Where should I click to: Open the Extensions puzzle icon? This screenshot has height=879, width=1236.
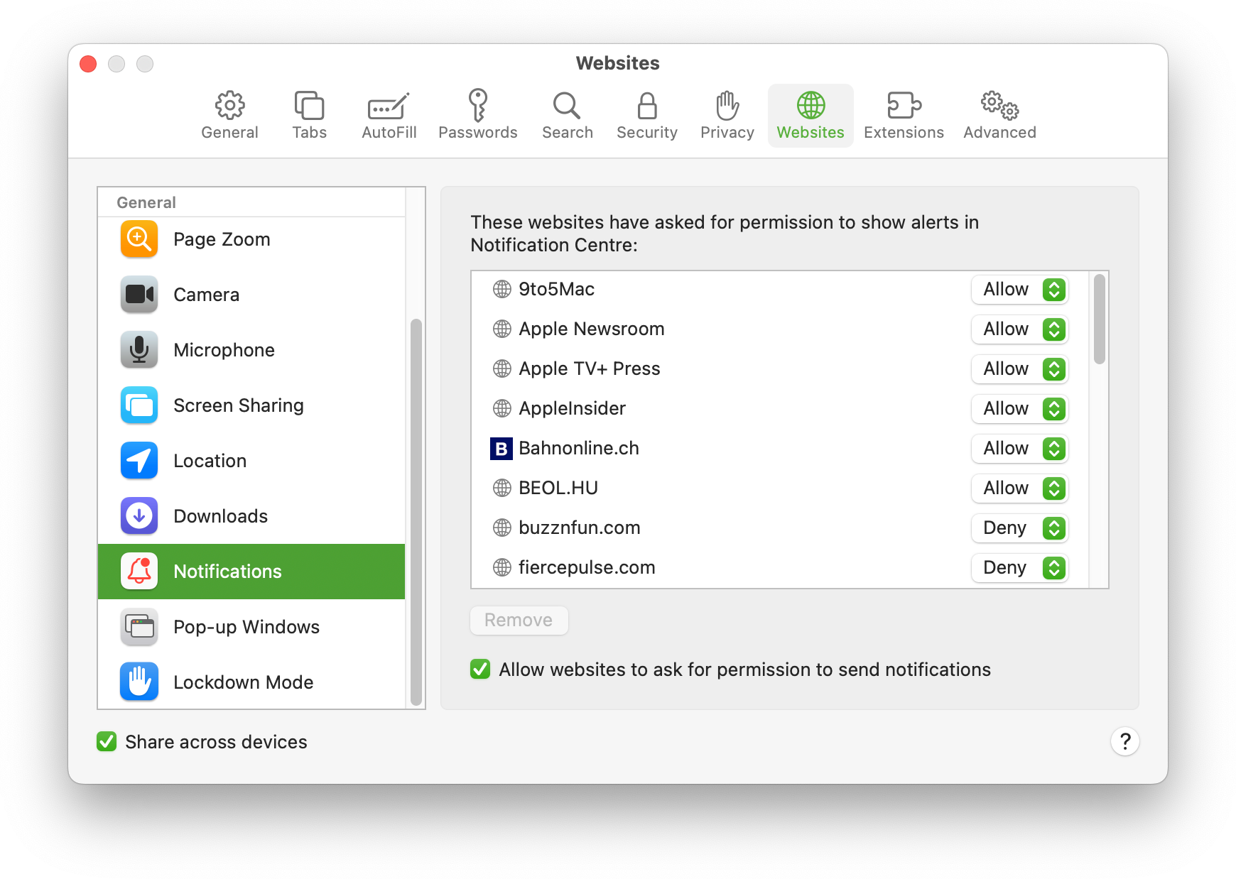[904, 106]
